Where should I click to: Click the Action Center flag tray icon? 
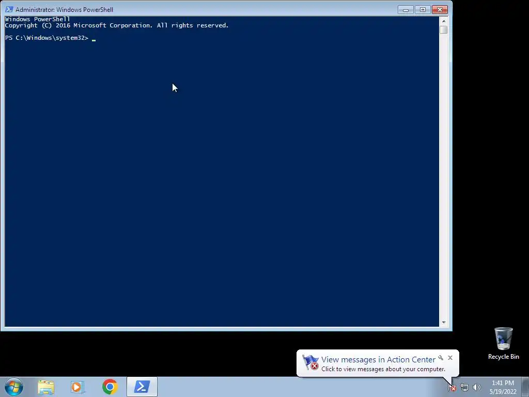(x=452, y=387)
